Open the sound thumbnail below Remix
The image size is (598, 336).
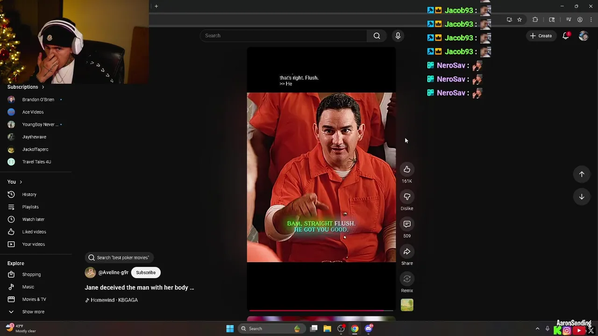407,305
